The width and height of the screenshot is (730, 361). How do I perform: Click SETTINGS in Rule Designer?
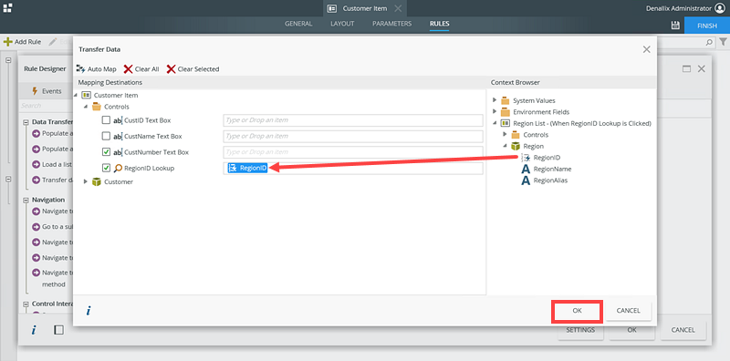(x=580, y=330)
